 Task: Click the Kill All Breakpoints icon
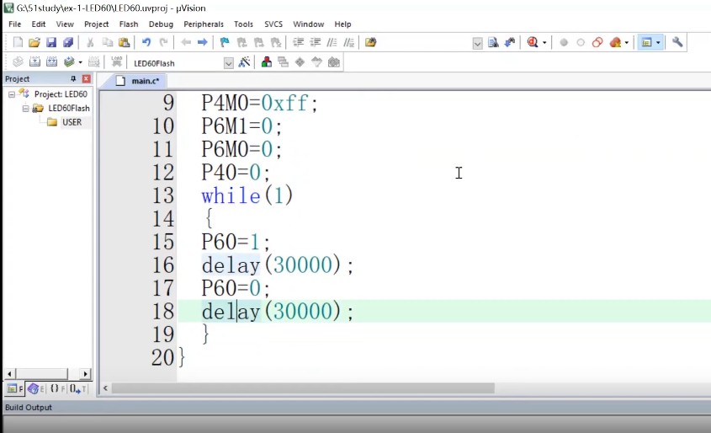tap(615, 42)
